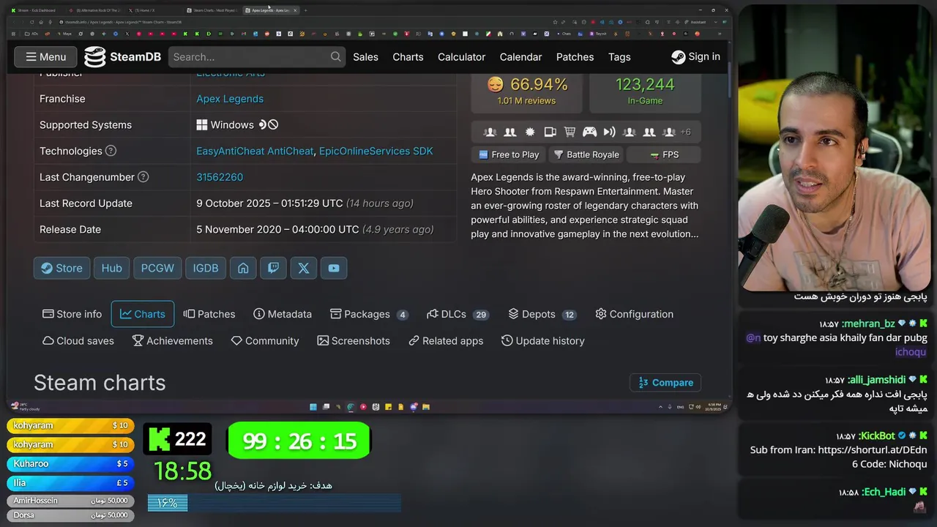Switch to the Patches tab
937x527 pixels.
(x=209, y=314)
